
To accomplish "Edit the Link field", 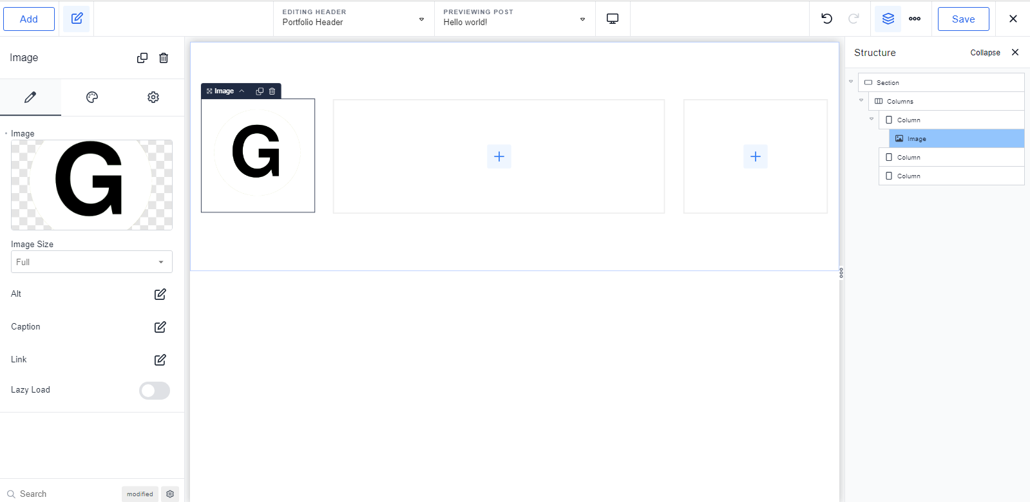I will coord(160,360).
